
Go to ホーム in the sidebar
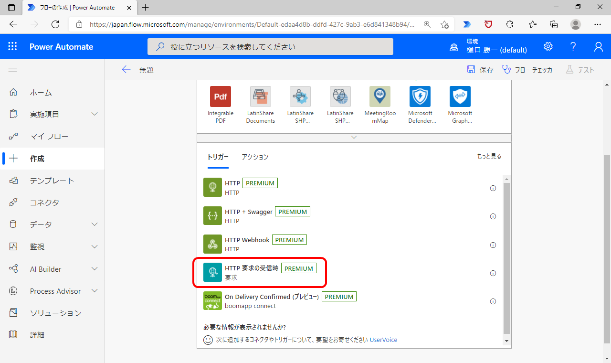point(53,92)
